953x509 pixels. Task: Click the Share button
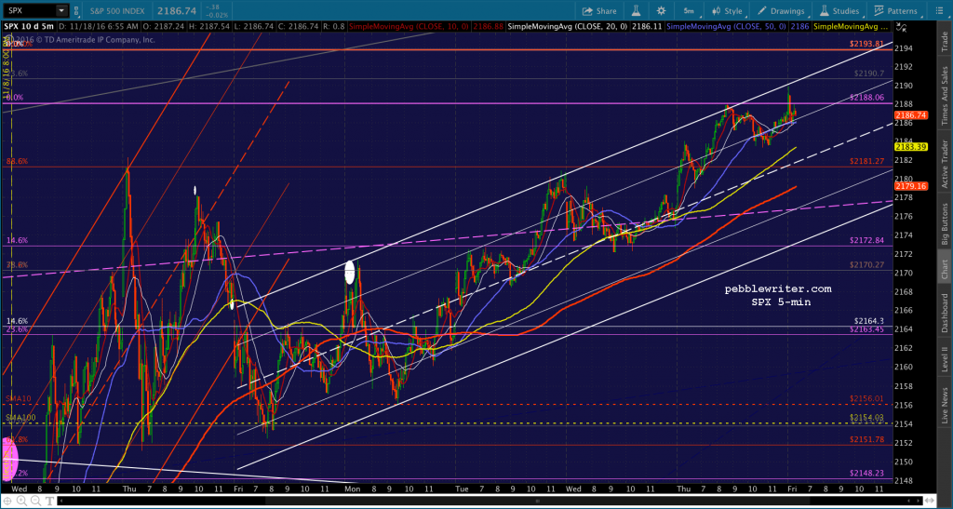click(x=599, y=11)
